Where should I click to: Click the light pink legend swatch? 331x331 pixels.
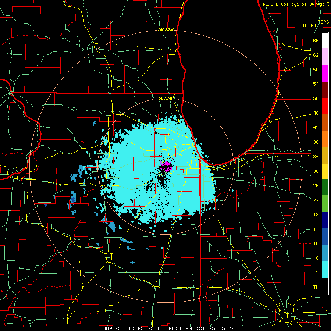click(325, 57)
